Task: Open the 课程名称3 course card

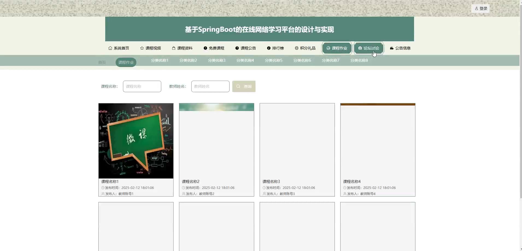Action: (x=297, y=150)
